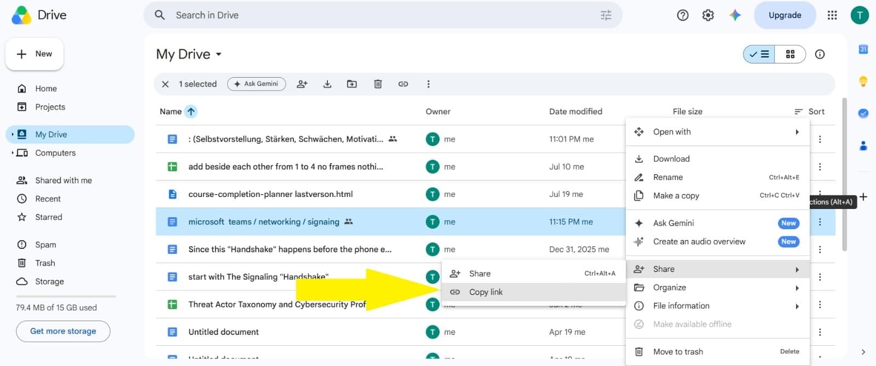Click the Ask Gemini toolbar chip
876x366 pixels.
click(x=256, y=84)
